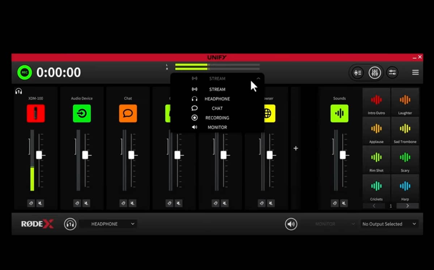Click the 0:00:00 recording timer

tap(59, 72)
